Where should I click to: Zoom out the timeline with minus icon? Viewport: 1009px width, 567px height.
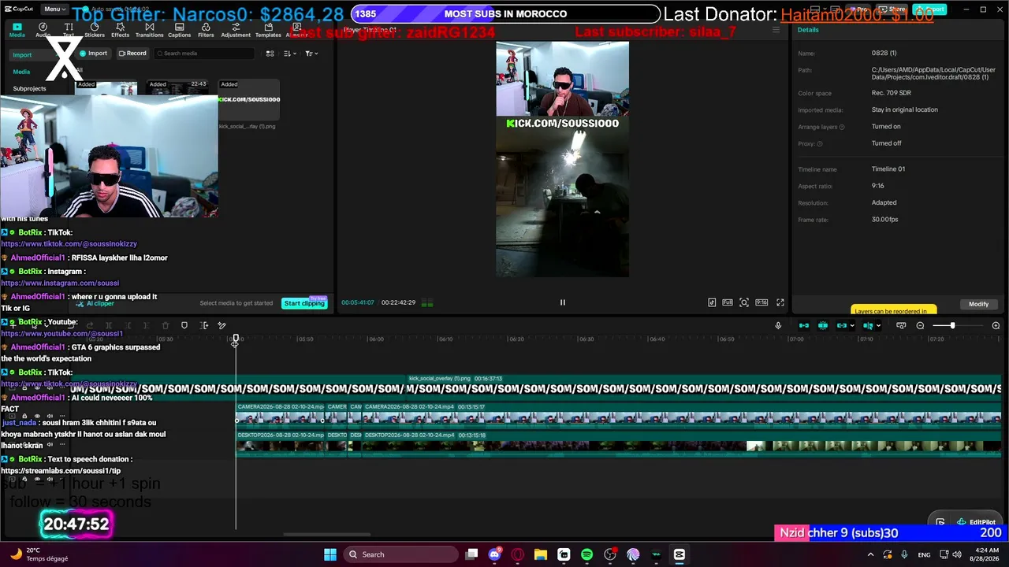coord(920,325)
